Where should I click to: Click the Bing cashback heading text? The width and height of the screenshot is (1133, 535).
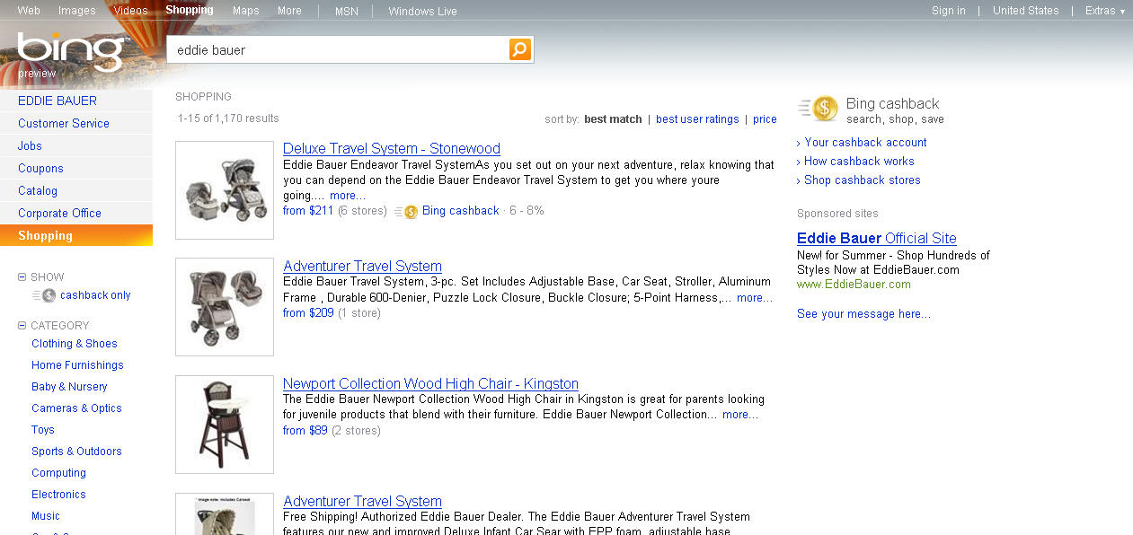[x=892, y=104]
